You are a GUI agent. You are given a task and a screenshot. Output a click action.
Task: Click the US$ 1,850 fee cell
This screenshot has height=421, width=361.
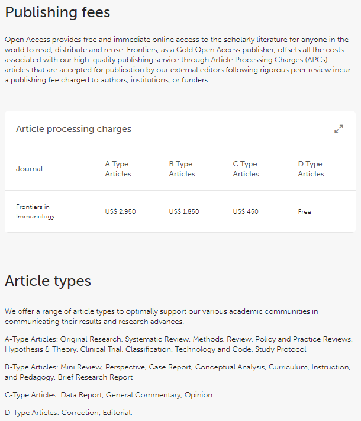click(x=184, y=211)
